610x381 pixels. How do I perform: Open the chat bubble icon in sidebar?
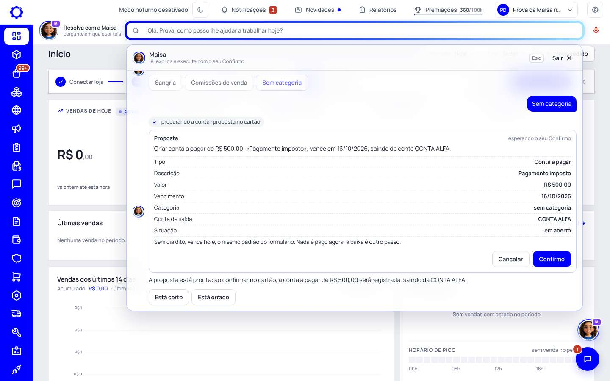point(17,184)
